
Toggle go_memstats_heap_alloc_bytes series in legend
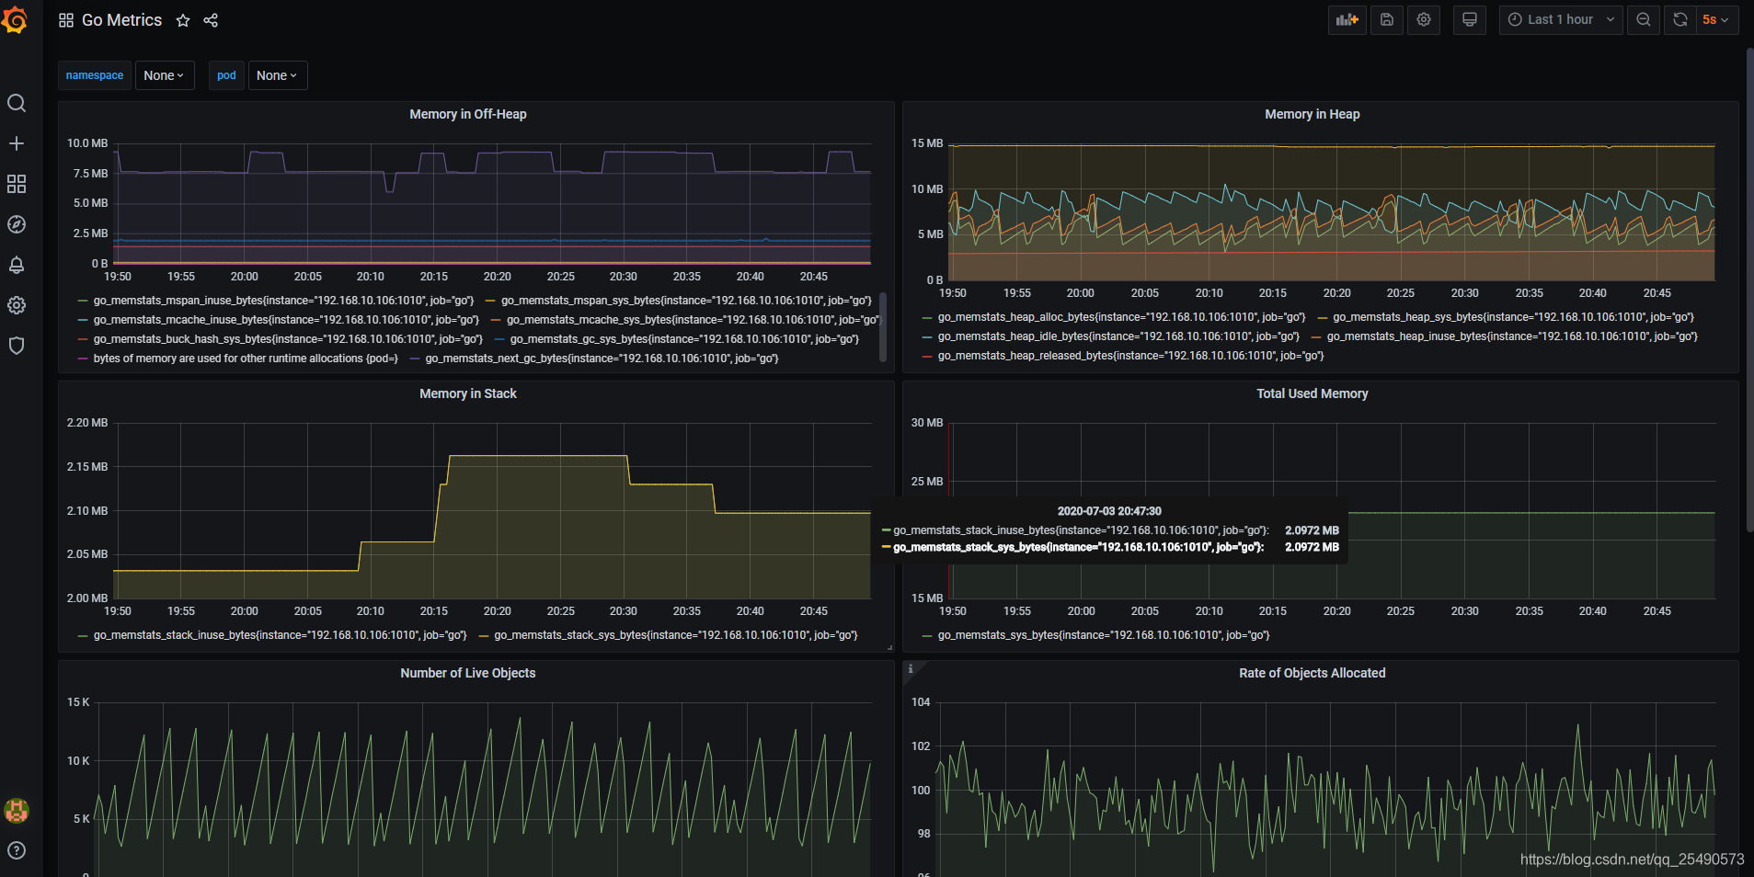1121,317
